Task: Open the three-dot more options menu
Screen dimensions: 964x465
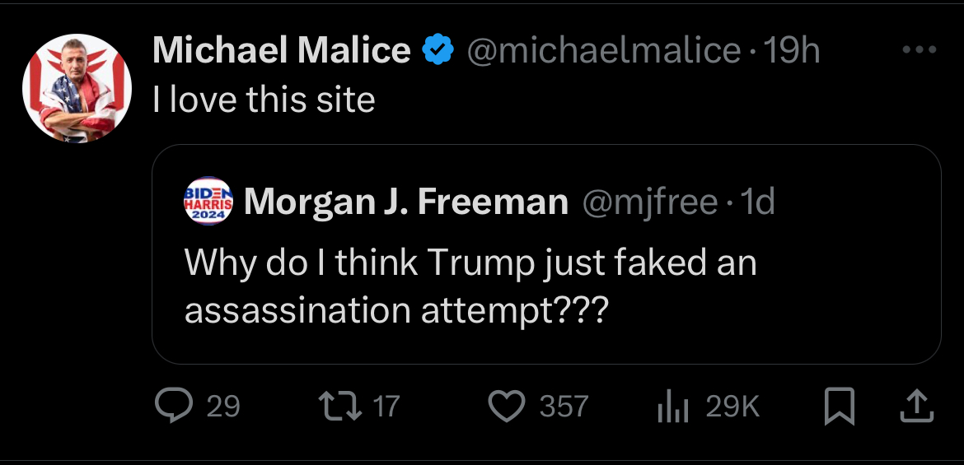Action: (920, 50)
